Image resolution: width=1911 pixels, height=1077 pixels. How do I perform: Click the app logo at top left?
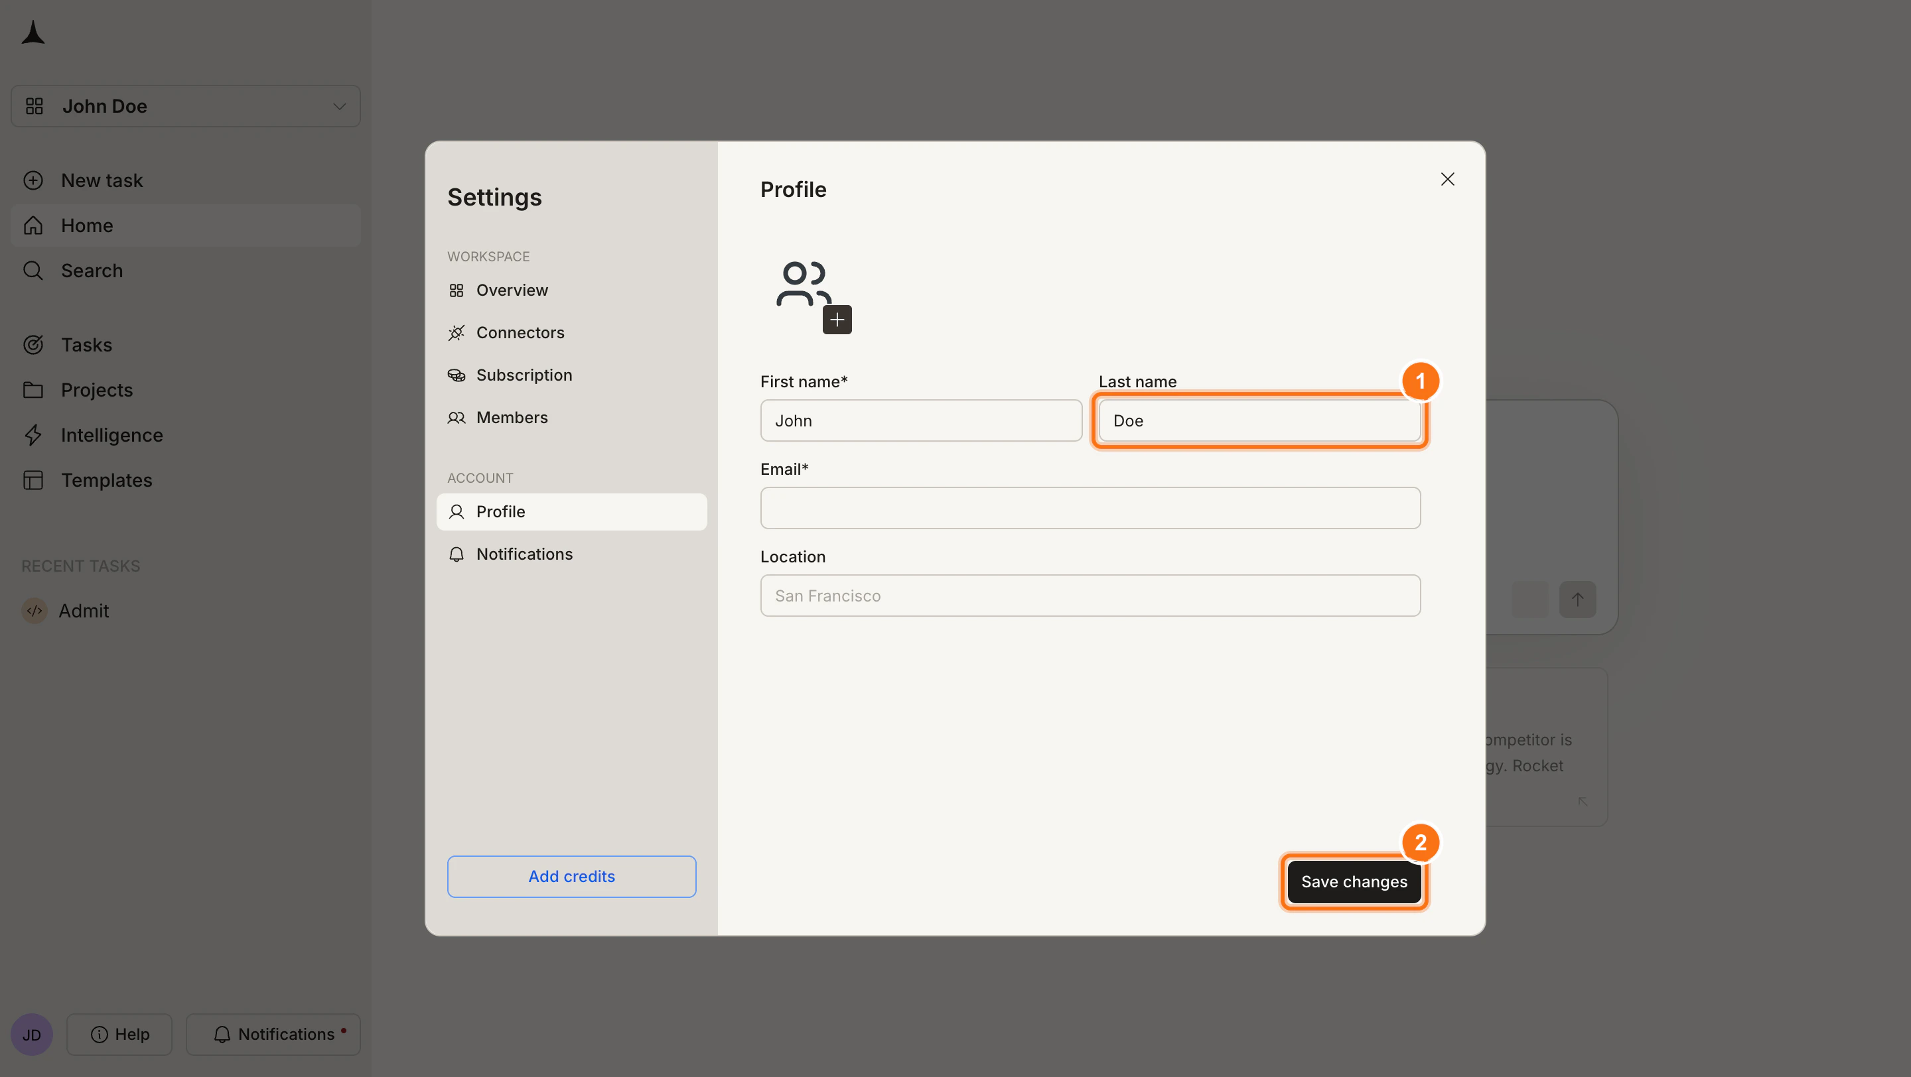click(x=33, y=32)
